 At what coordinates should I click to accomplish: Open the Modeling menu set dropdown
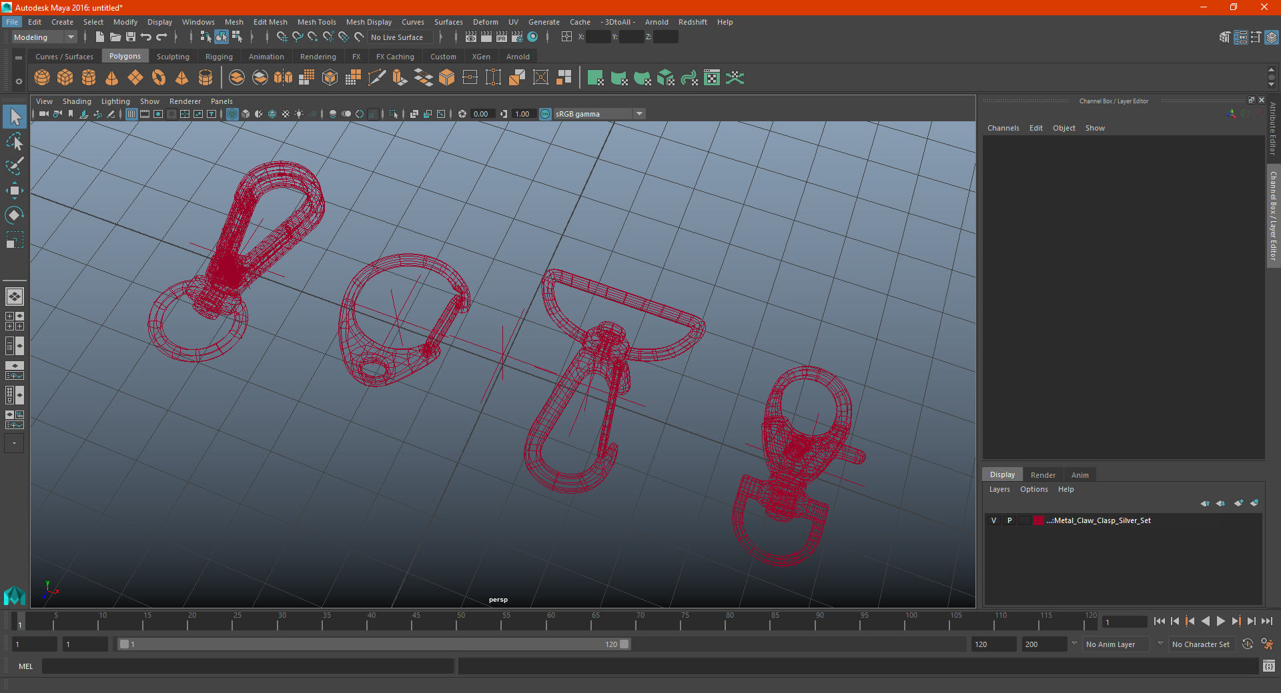coord(44,37)
